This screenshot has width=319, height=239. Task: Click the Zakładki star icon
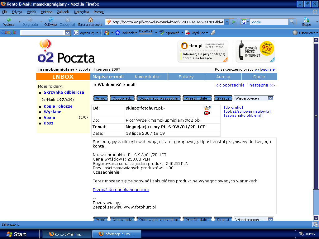(x=117, y=33)
